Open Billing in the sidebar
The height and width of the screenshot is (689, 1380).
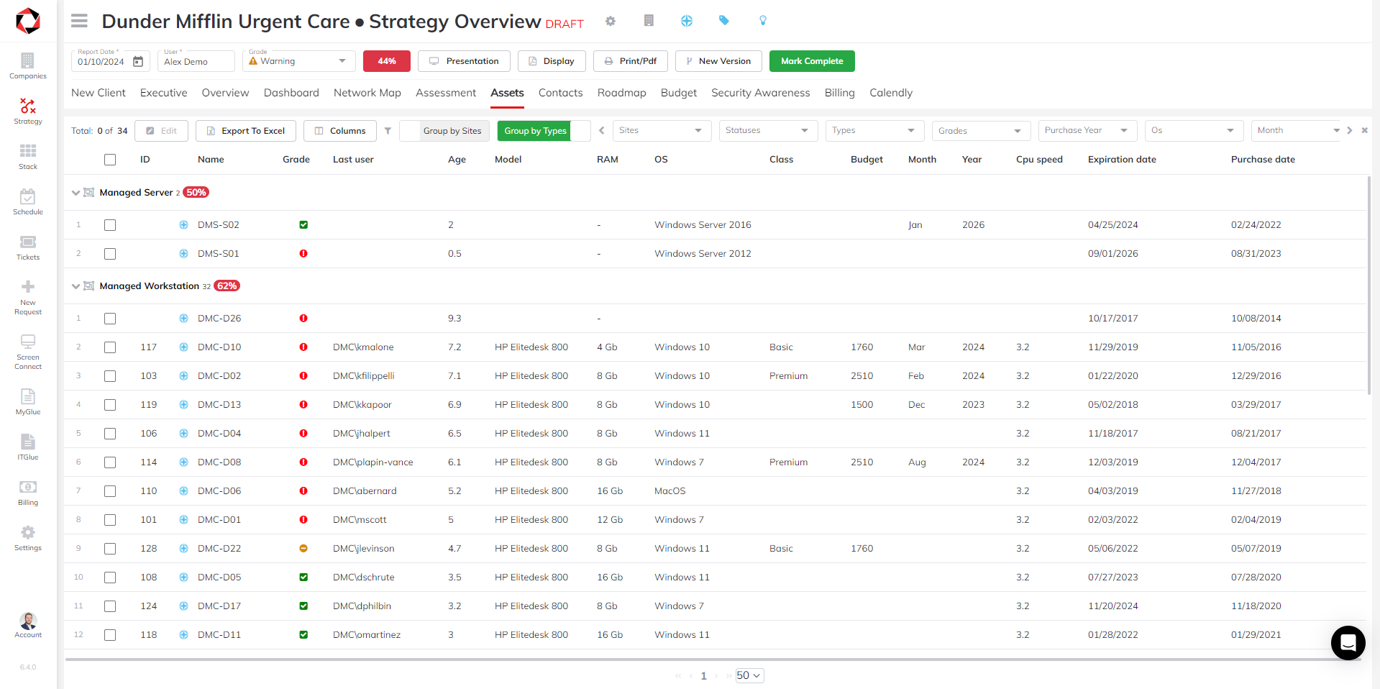(x=28, y=493)
